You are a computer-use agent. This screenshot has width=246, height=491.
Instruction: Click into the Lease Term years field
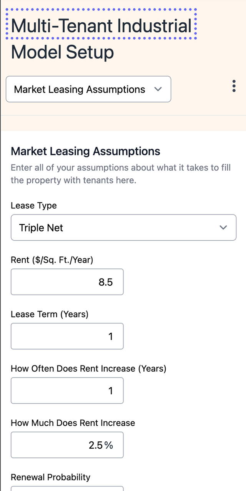[67, 336]
